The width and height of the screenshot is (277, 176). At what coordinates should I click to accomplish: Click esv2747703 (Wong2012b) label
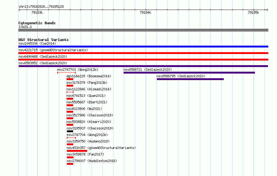(77, 70)
